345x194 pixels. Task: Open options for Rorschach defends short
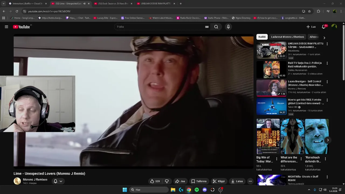(325, 159)
